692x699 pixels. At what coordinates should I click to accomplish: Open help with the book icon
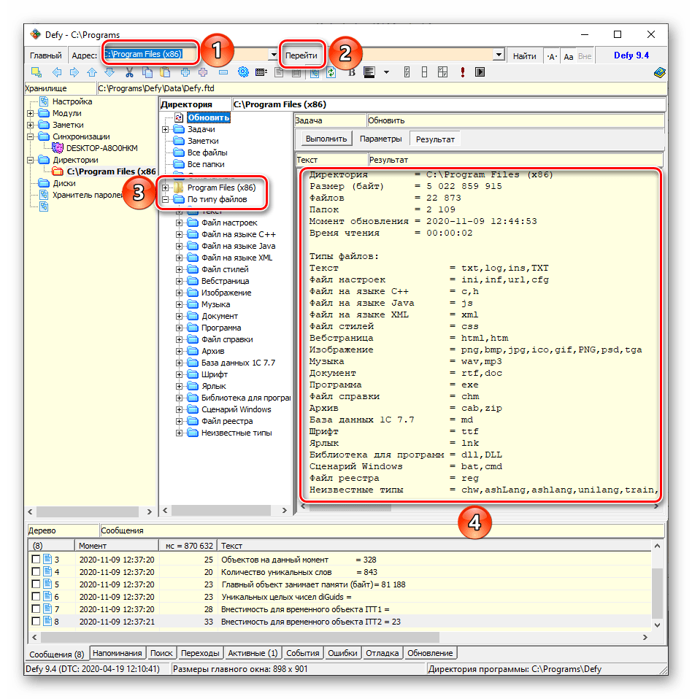(659, 73)
